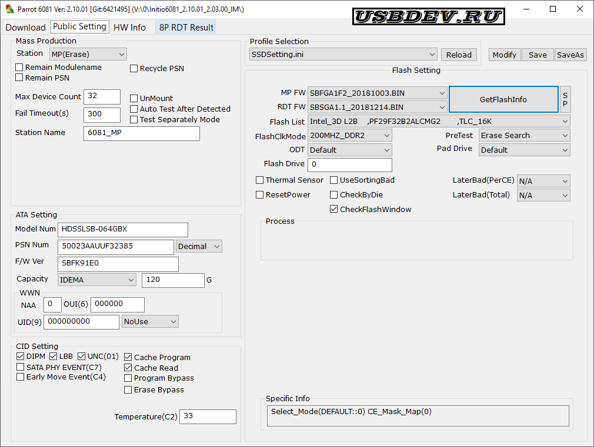The width and height of the screenshot is (594, 447).
Task: Open the LaterBad(PerCE) dropdown
Action: pos(543,181)
